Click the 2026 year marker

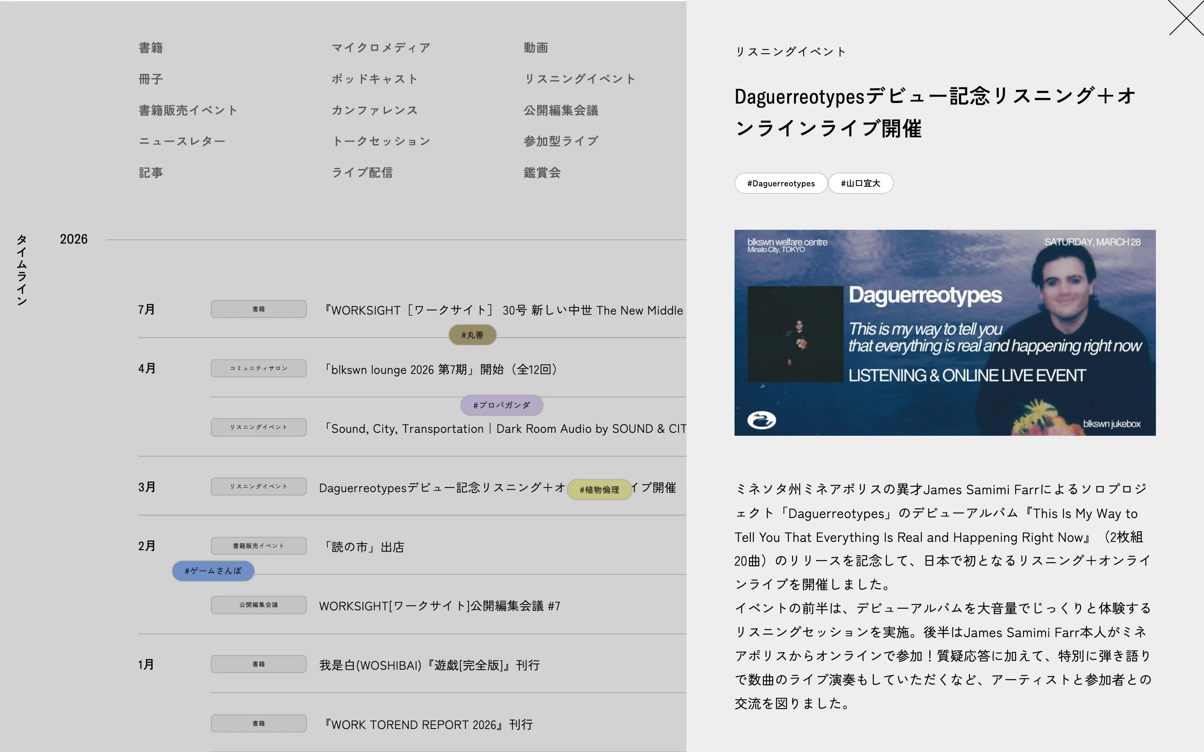[74, 239]
